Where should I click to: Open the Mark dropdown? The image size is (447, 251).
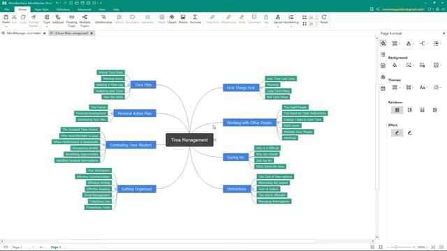(161, 26)
